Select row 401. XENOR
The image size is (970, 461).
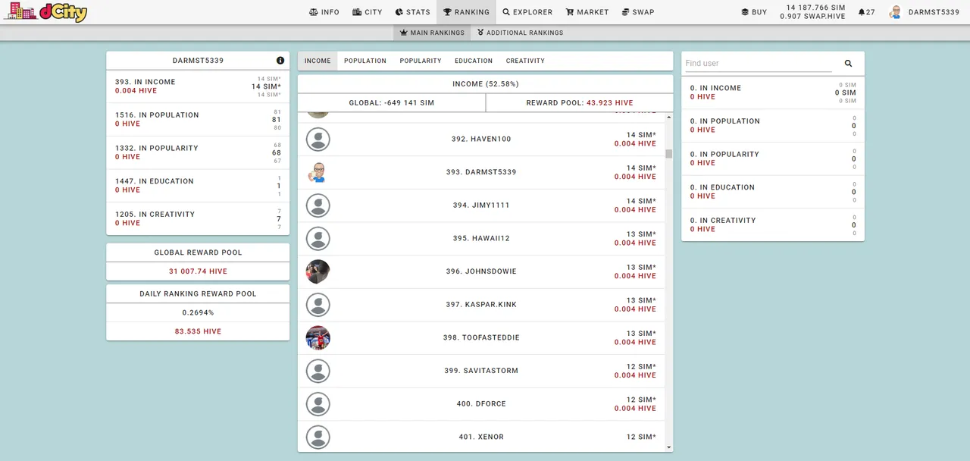pyautogui.click(x=481, y=437)
